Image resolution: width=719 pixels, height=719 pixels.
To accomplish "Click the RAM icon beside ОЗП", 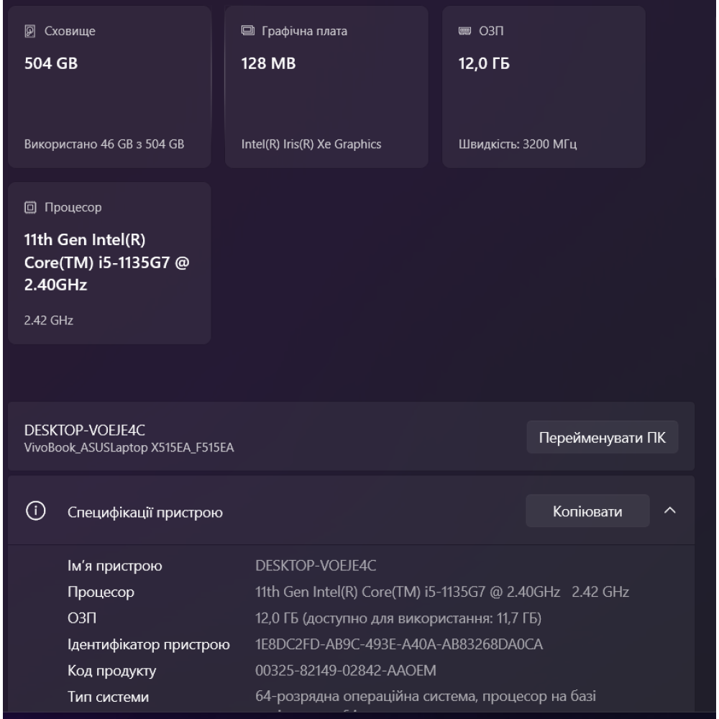I will pos(463,32).
